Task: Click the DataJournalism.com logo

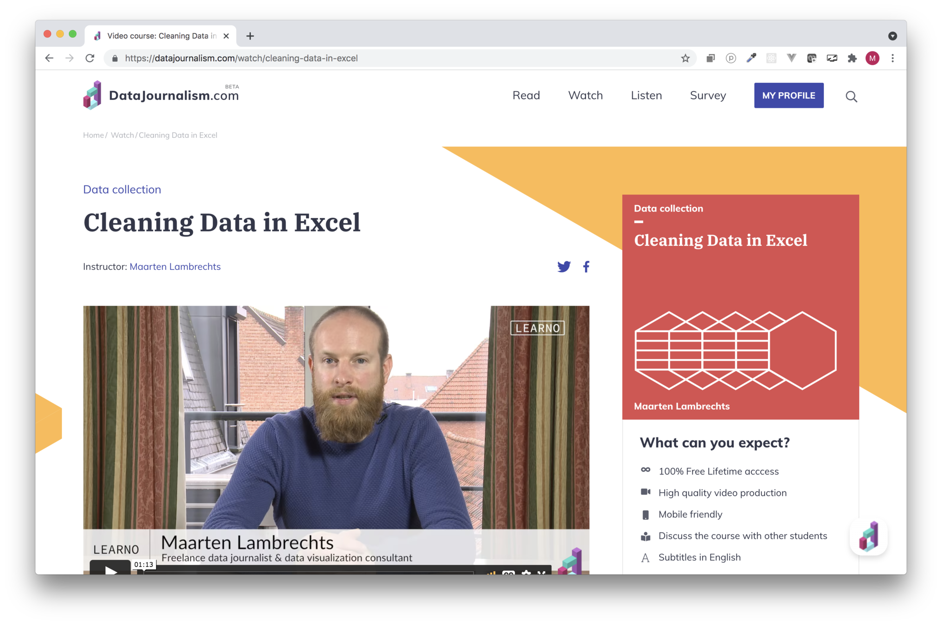Action: click(161, 95)
